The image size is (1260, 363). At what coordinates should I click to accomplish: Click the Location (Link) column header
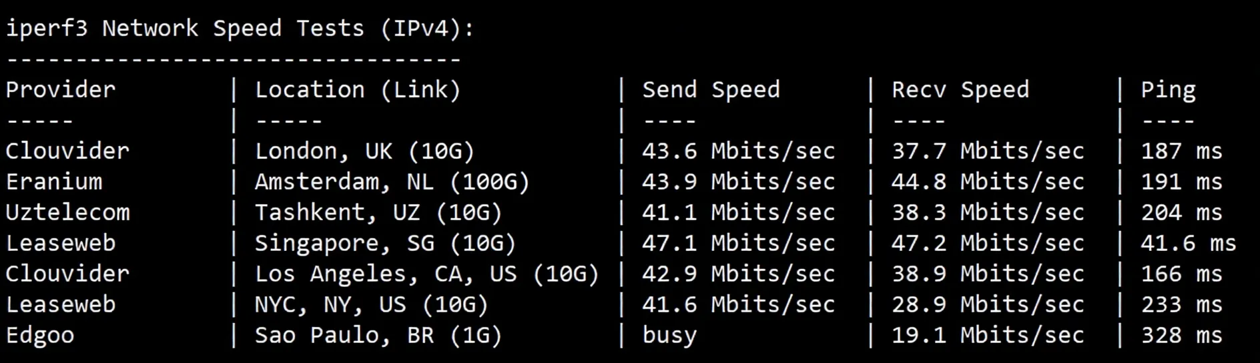point(358,90)
